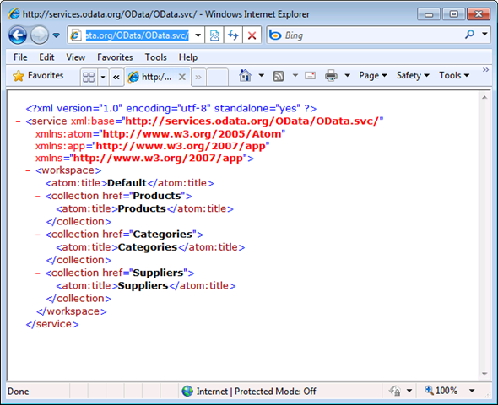Open the Favorites menu in menu bar
Image resolution: width=498 pixels, height=405 pixels.
pyautogui.click(x=115, y=57)
